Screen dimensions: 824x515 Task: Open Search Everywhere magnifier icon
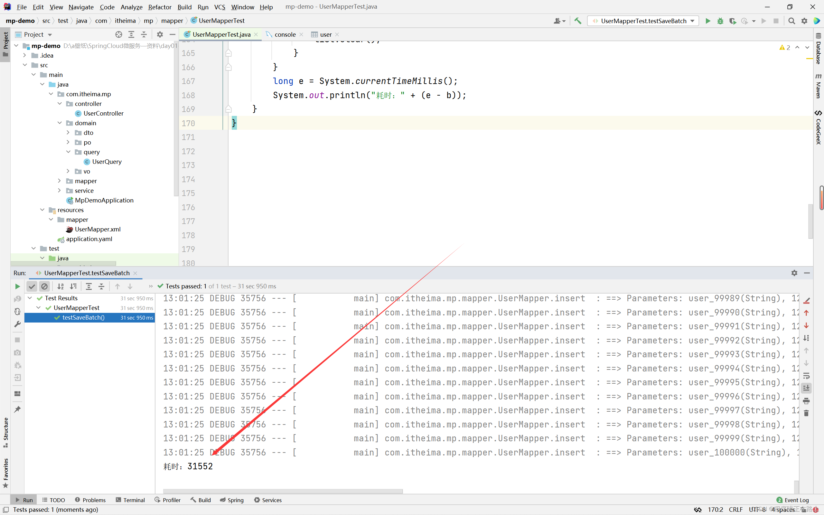coord(792,21)
